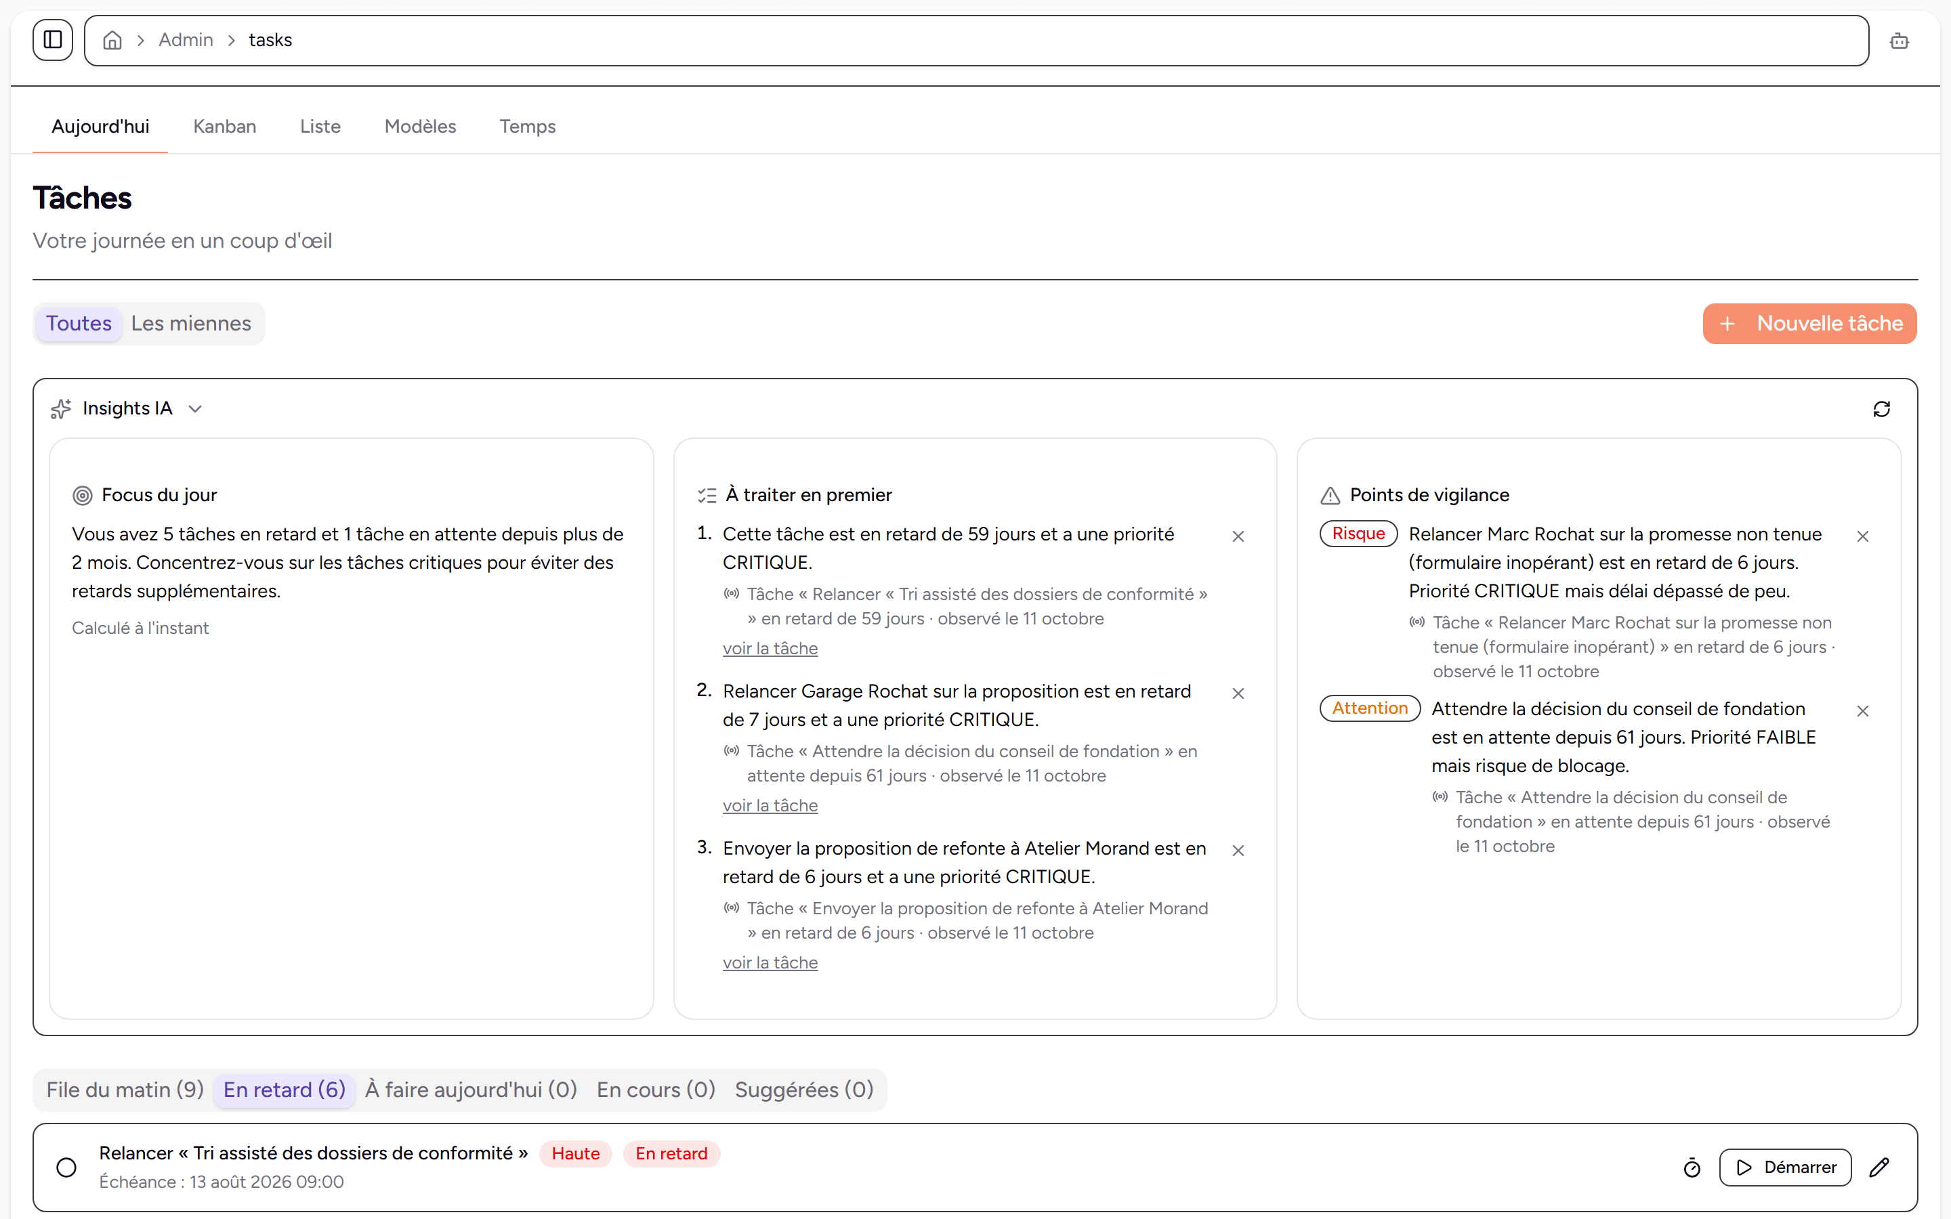This screenshot has width=1951, height=1219.
Task: Open the Admin breadcrumb
Action: pyautogui.click(x=186, y=41)
